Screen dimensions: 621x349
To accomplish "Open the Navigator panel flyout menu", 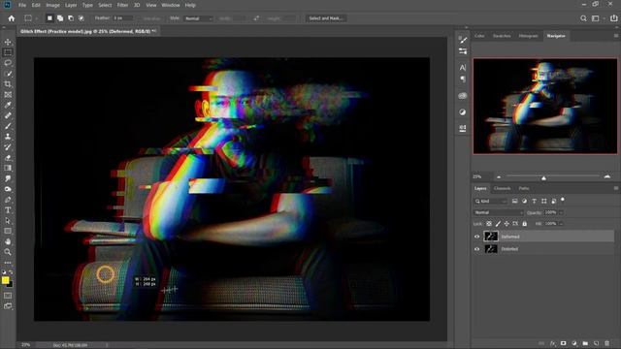I will point(616,36).
